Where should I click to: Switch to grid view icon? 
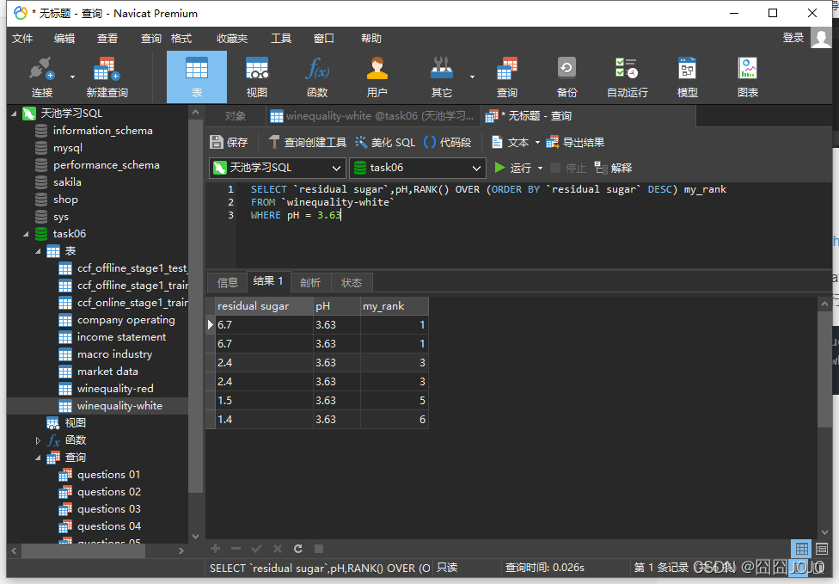click(801, 549)
